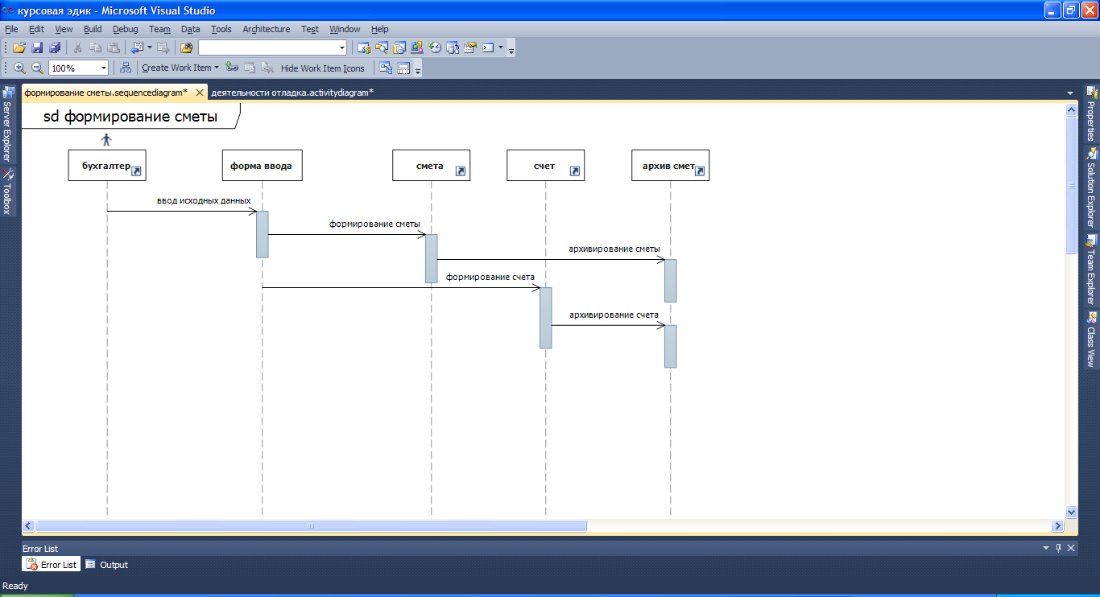This screenshot has height=597, width=1100.
Task: Click the Rearrange Layout diagram icon
Action: [x=126, y=68]
